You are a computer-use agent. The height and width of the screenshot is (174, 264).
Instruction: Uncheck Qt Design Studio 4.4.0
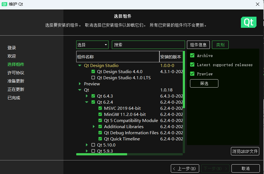93,71
